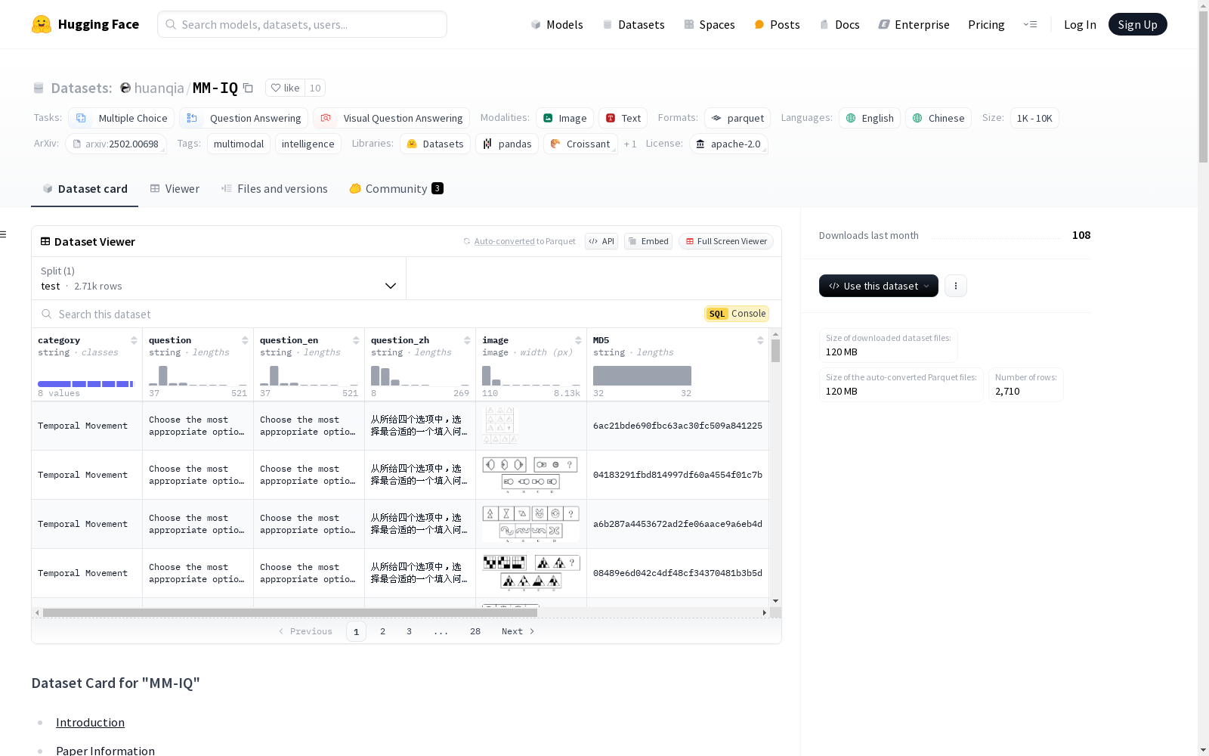Open Docs in the top navigation
The width and height of the screenshot is (1209, 756).
tap(839, 24)
